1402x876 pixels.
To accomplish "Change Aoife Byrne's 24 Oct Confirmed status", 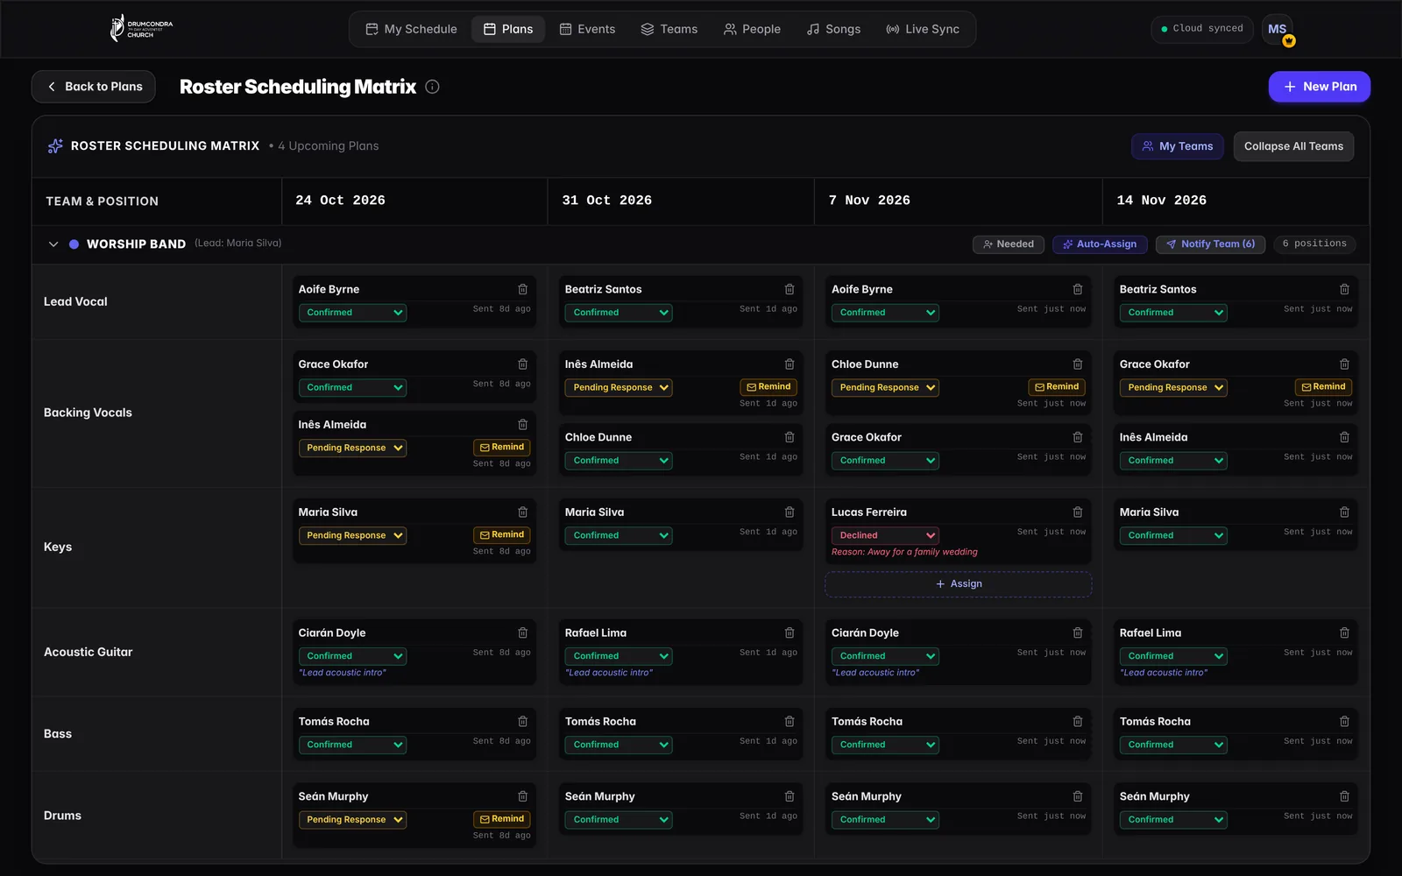I will click(x=352, y=313).
